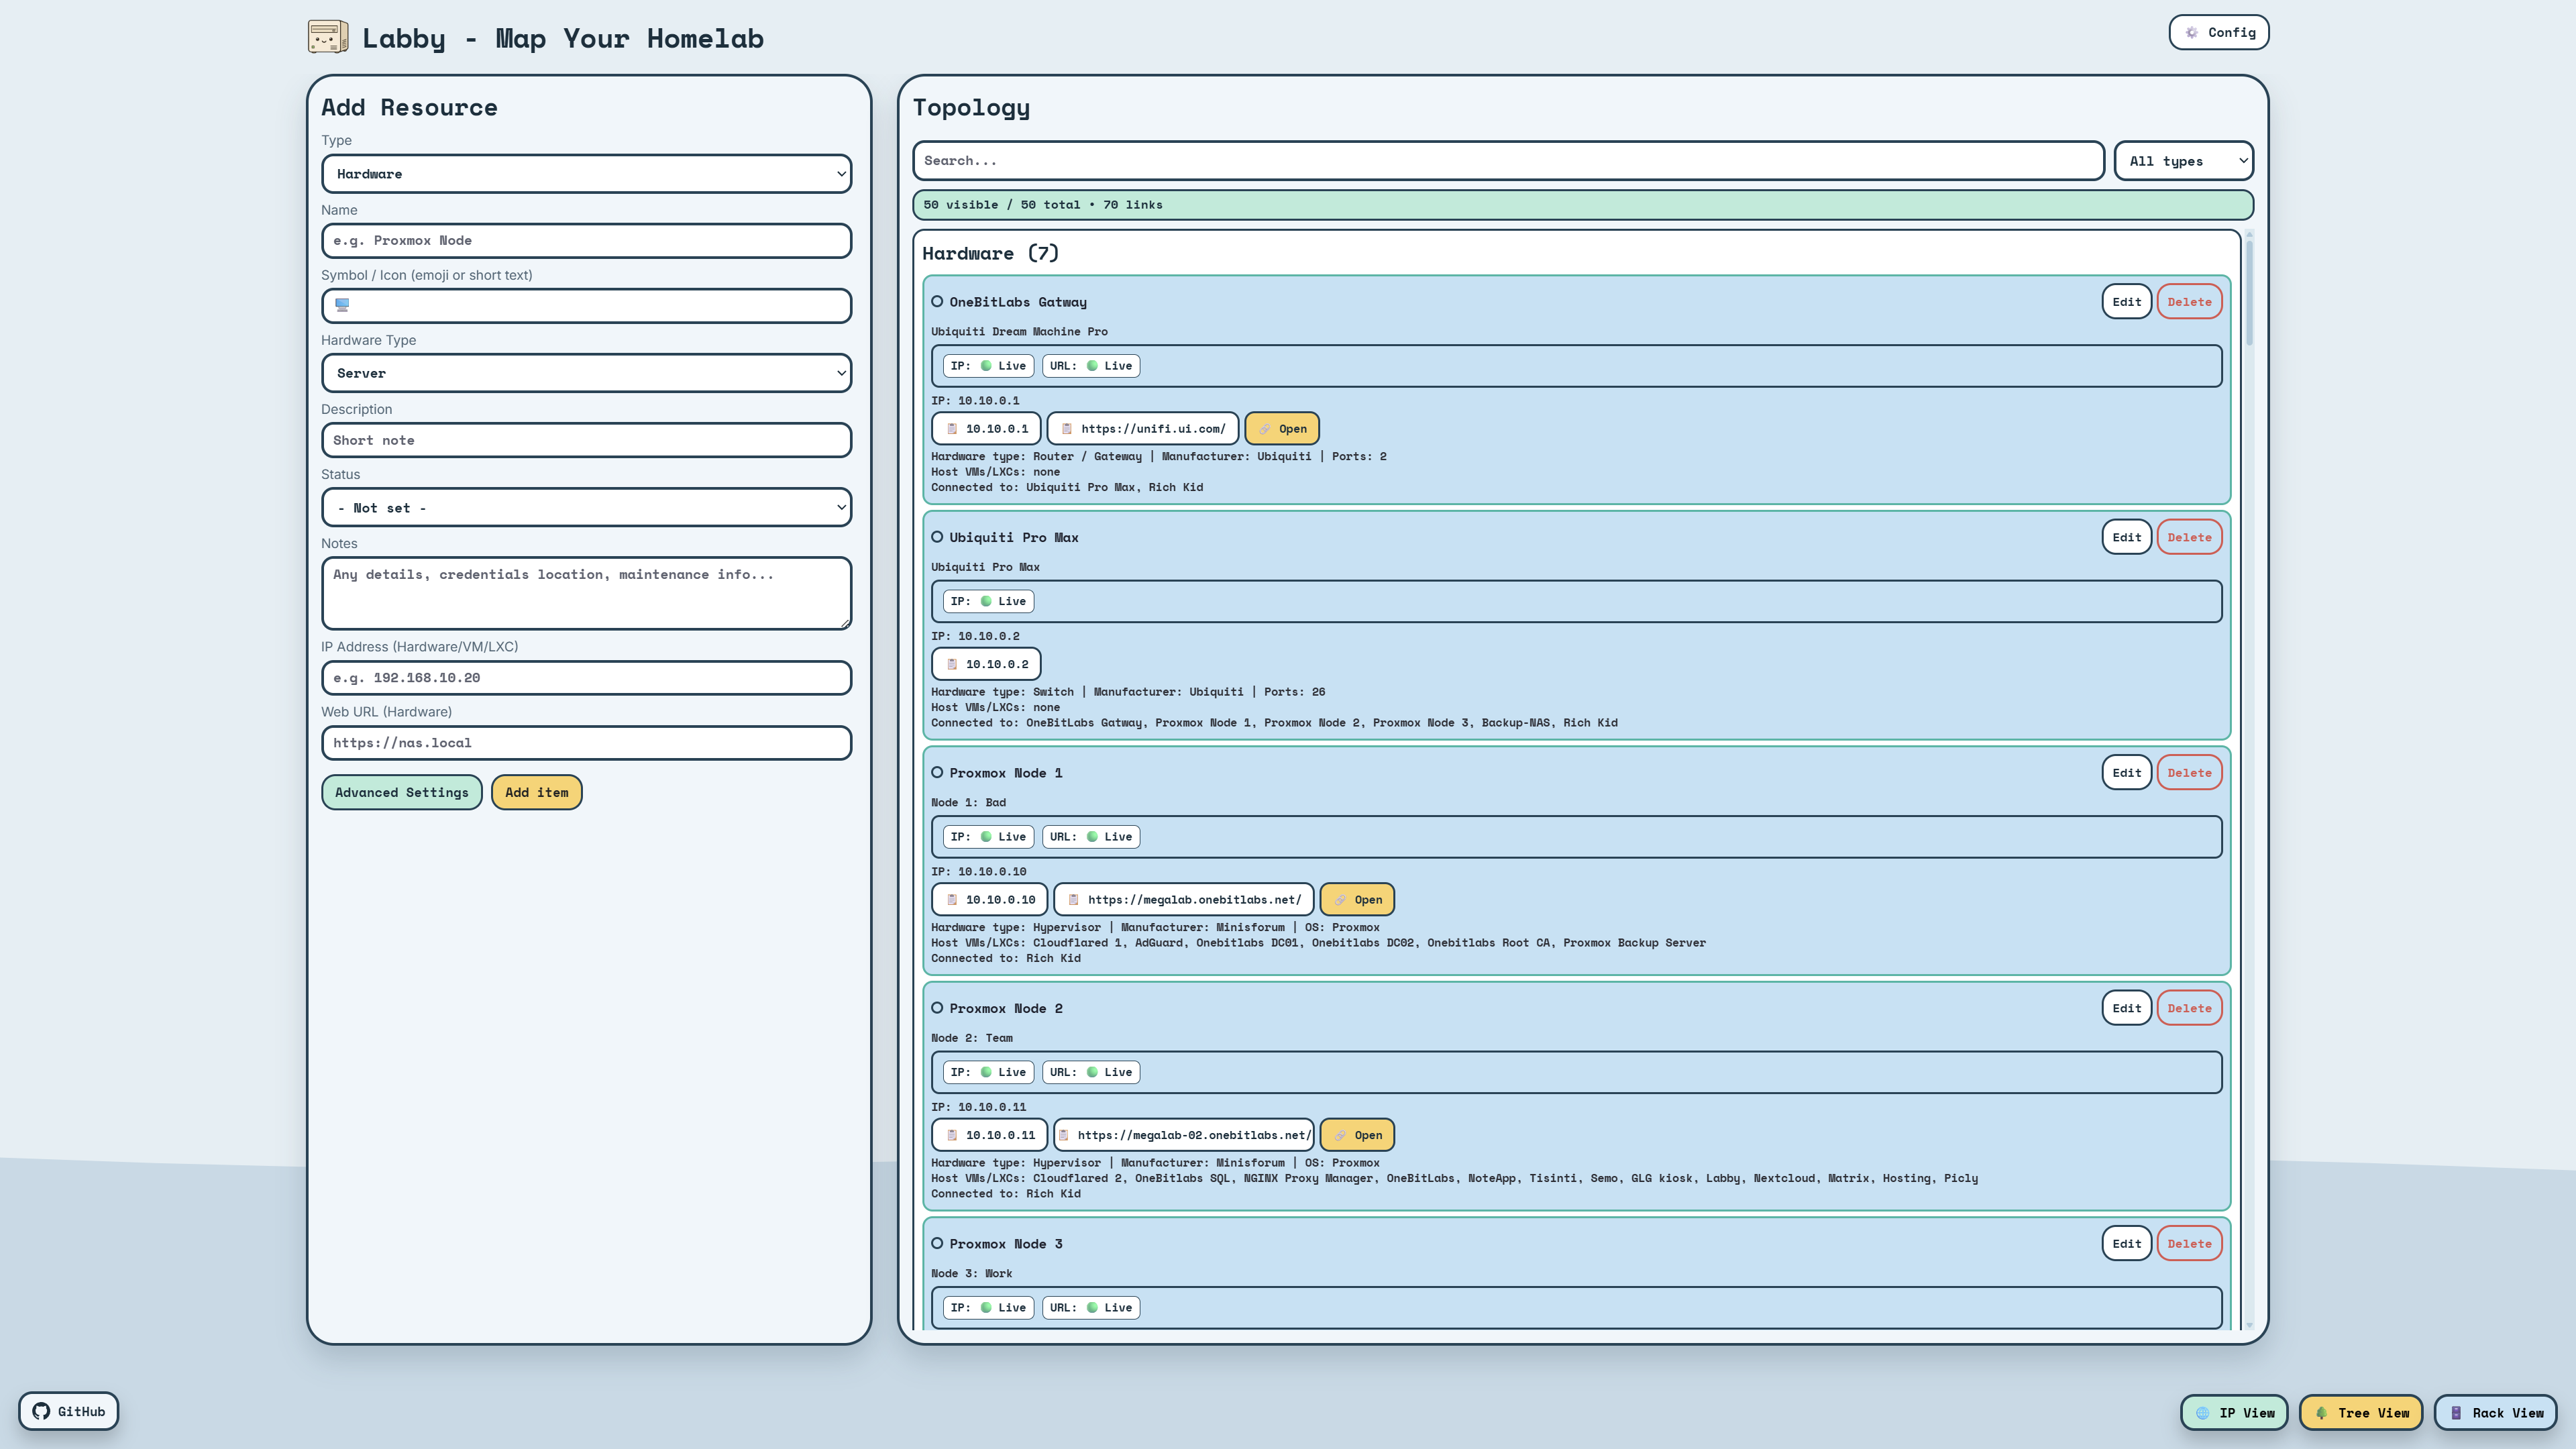Image resolution: width=2576 pixels, height=1449 pixels.
Task: Delete the Ubiquiti Pro Max entry
Action: coord(2189,537)
